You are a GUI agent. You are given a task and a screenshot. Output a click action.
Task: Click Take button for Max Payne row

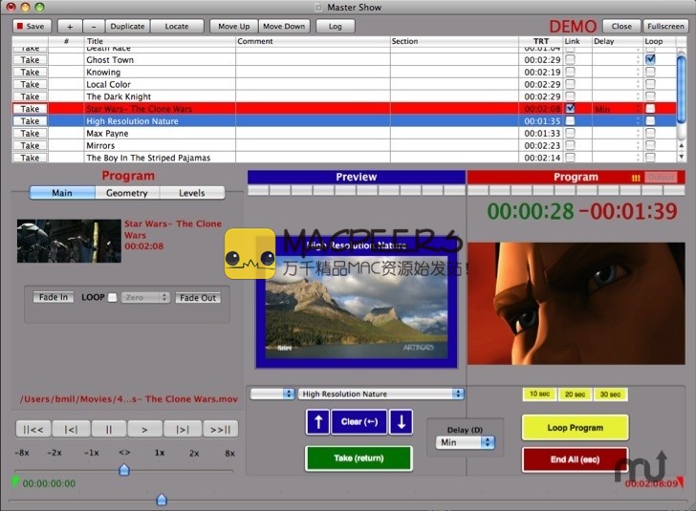[30, 133]
